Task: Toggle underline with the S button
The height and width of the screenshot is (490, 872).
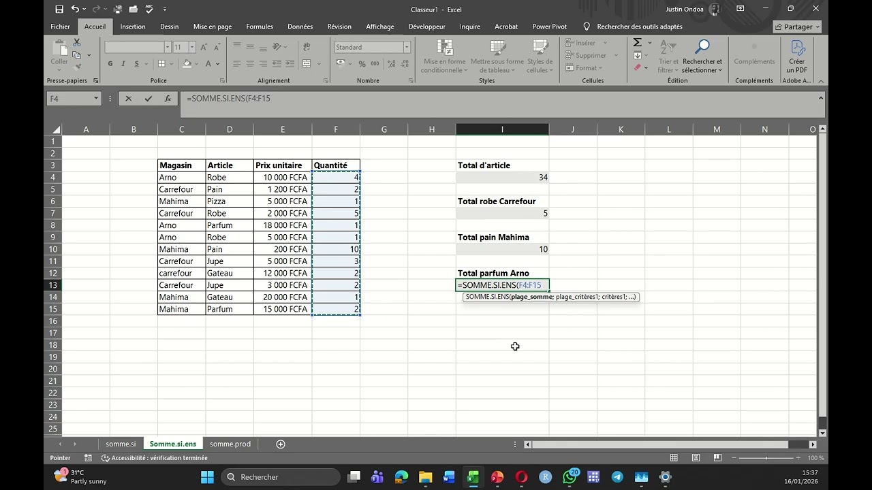Action: [136, 64]
